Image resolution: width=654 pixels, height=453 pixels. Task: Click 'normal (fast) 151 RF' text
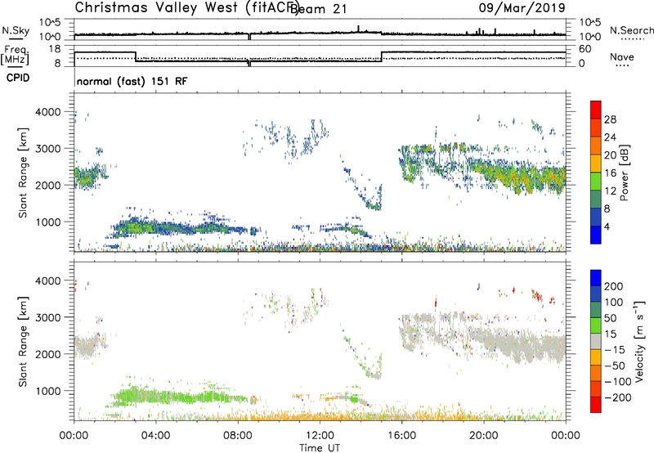coord(132,81)
